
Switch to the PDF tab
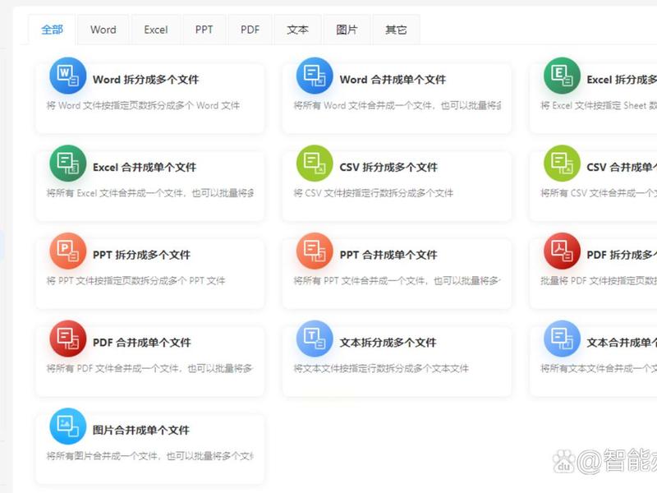click(250, 30)
